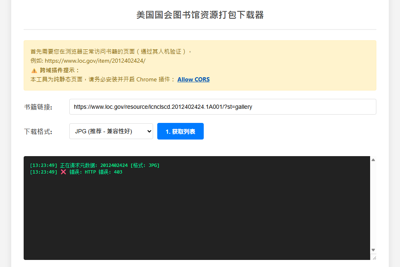Click the red X error icon in log
This screenshot has height=267, width=400.
(63, 172)
